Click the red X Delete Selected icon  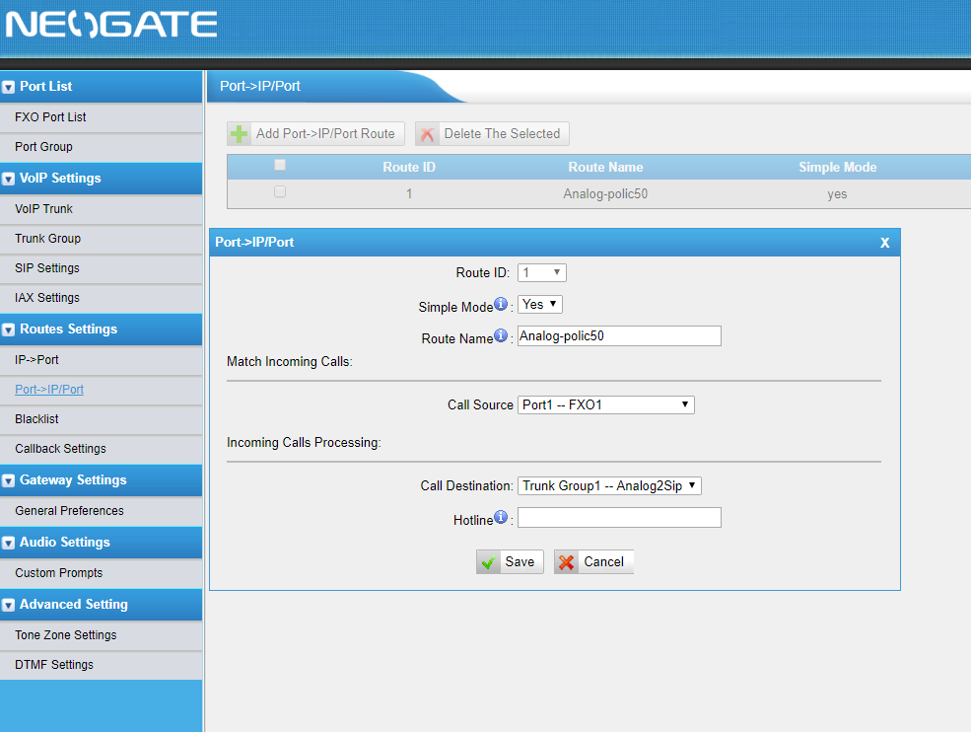[x=427, y=134]
